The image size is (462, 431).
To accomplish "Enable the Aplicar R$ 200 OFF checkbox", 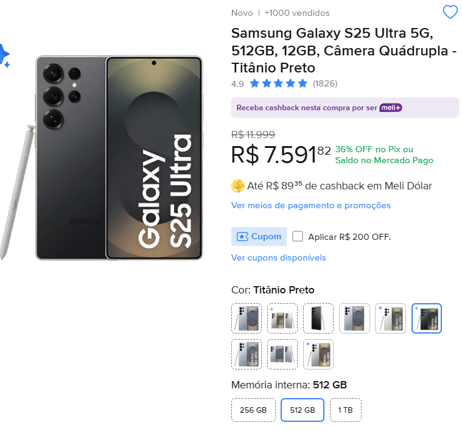I will coord(298,236).
